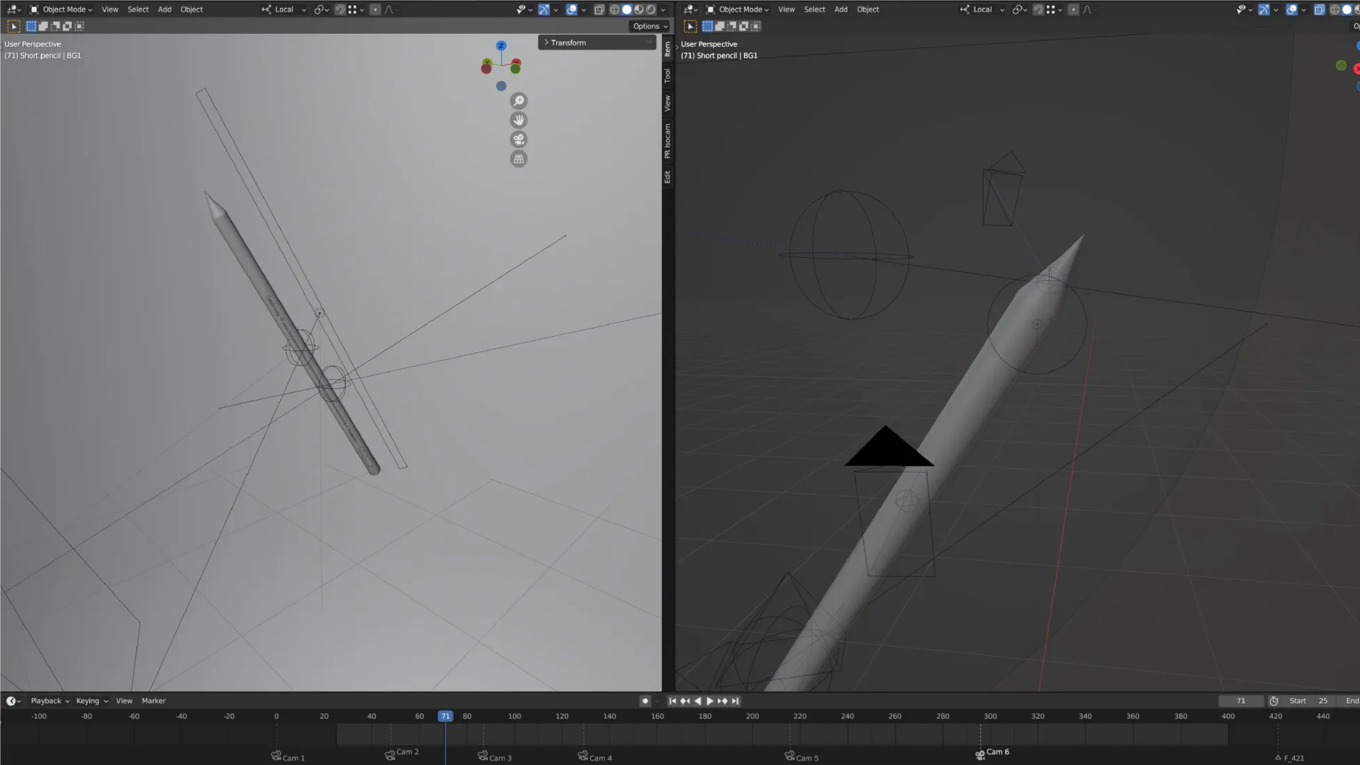Switch to the PR Isocam sidebar tab
Screen dimensions: 1360x765
tap(667, 141)
